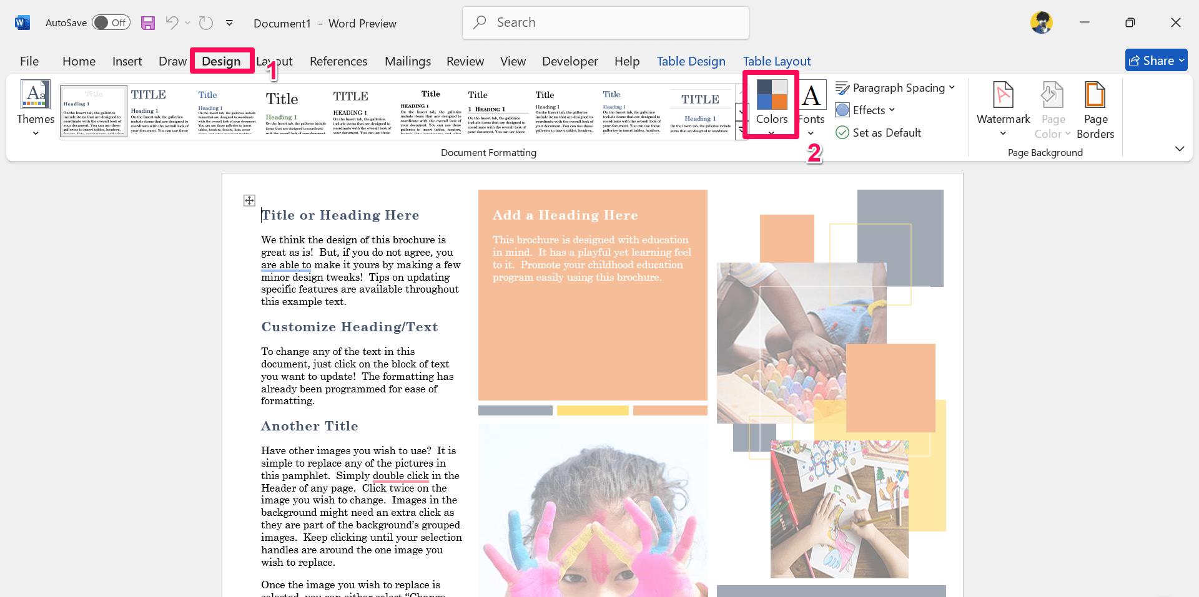
Task: Click inside the Search box
Action: tap(604, 22)
